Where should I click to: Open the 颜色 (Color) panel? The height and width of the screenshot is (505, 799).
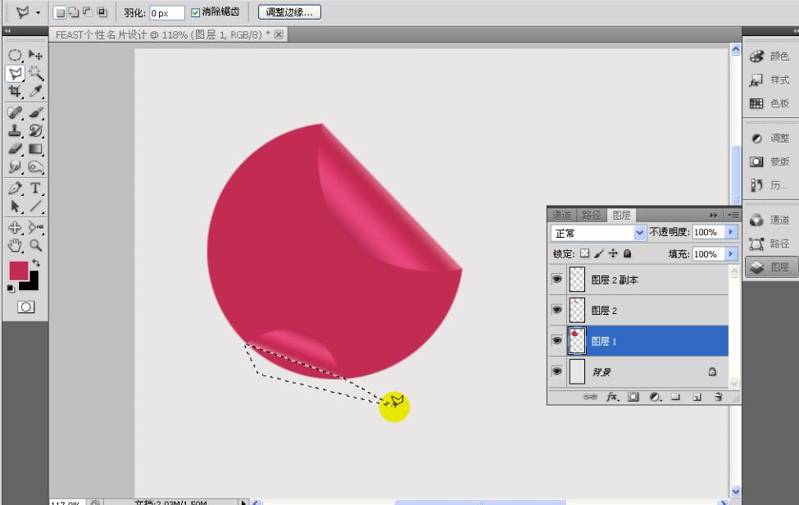772,56
